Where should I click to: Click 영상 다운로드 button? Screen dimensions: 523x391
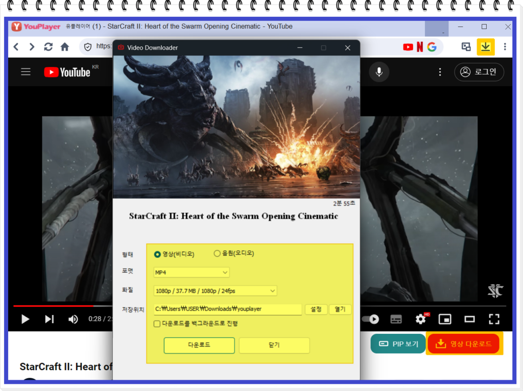(x=464, y=344)
